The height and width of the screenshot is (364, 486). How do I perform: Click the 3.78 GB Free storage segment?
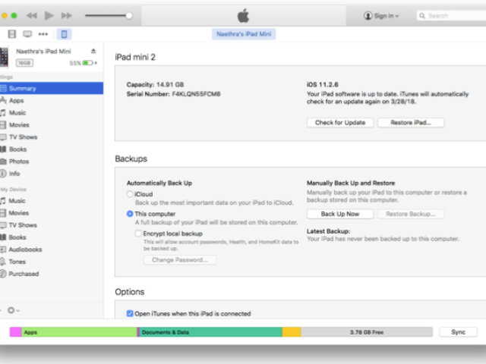click(367, 332)
